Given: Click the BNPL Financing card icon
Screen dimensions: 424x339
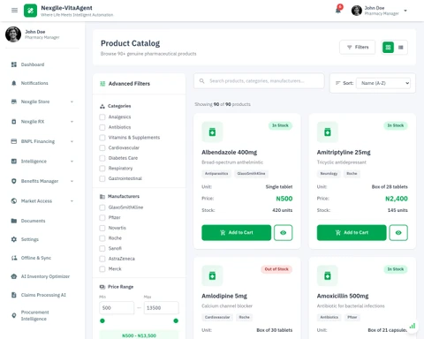Looking at the screenshot, I should [14, 141].
